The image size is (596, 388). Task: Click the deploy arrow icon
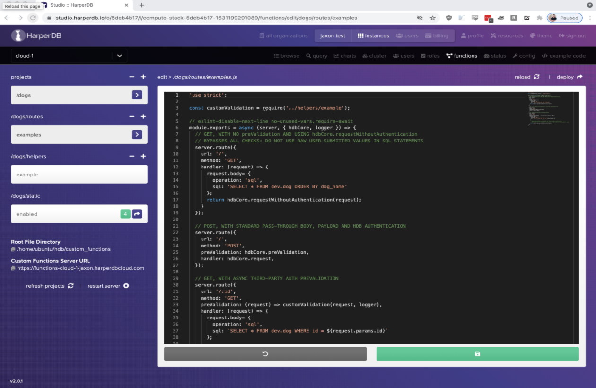point(579,77)
